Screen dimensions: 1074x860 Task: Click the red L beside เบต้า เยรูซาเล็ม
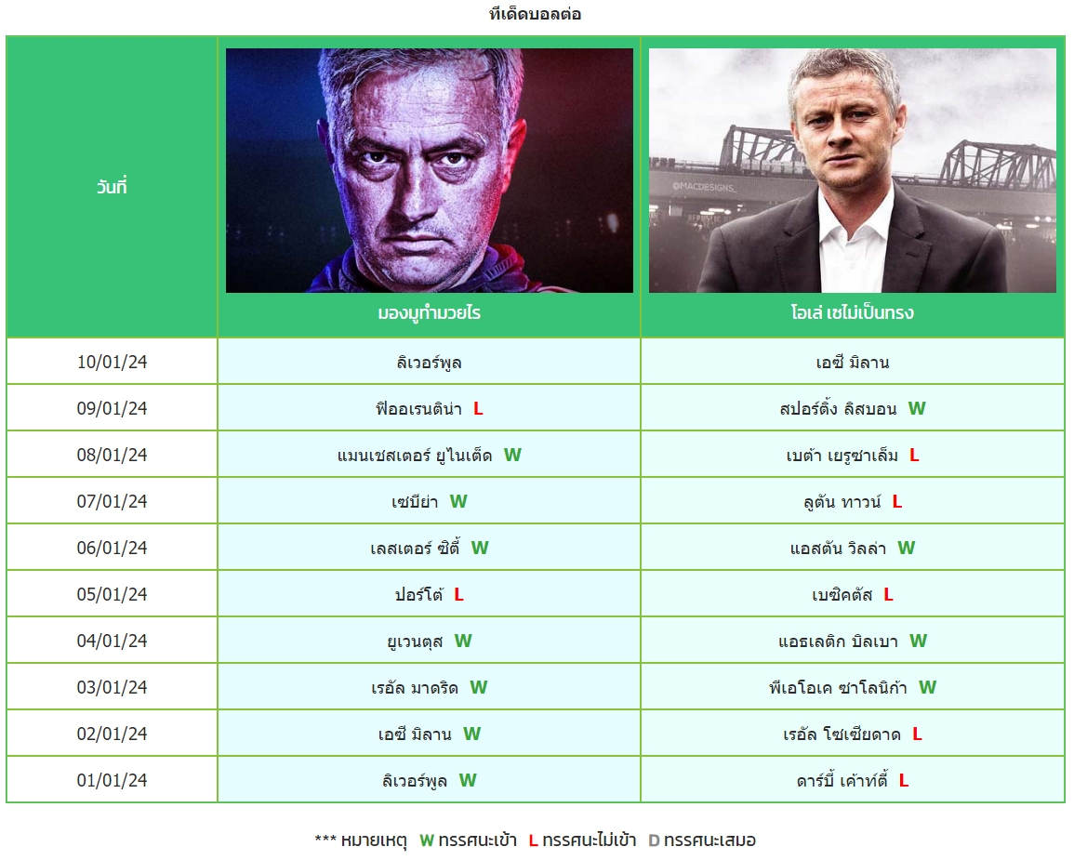914,456
